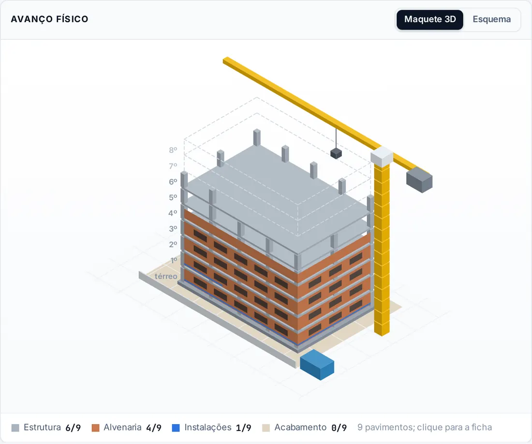Click the gray crane counterweight block
Screen dimensions: 532x444
(x=419, y=180)
